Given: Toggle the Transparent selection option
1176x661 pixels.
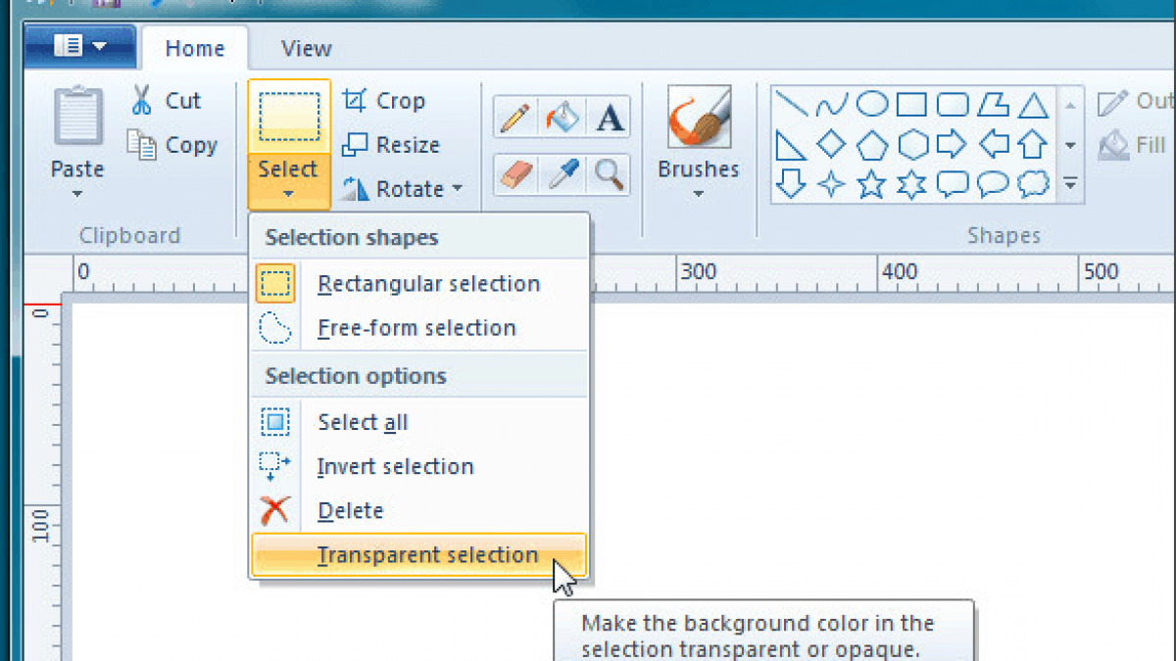Looking at the screenshot, I should (419, 555).
